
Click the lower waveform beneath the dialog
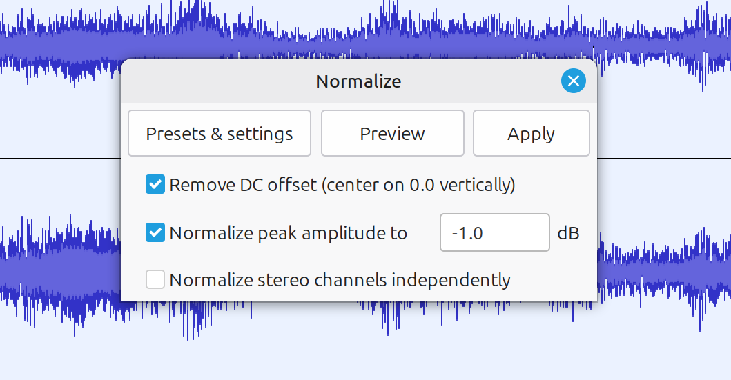click(x=359, y=314)
